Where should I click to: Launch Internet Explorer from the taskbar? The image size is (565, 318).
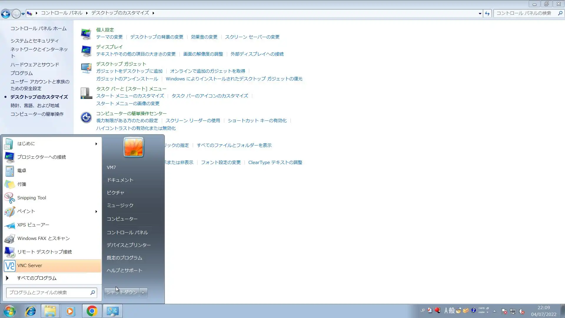[30, 311]
